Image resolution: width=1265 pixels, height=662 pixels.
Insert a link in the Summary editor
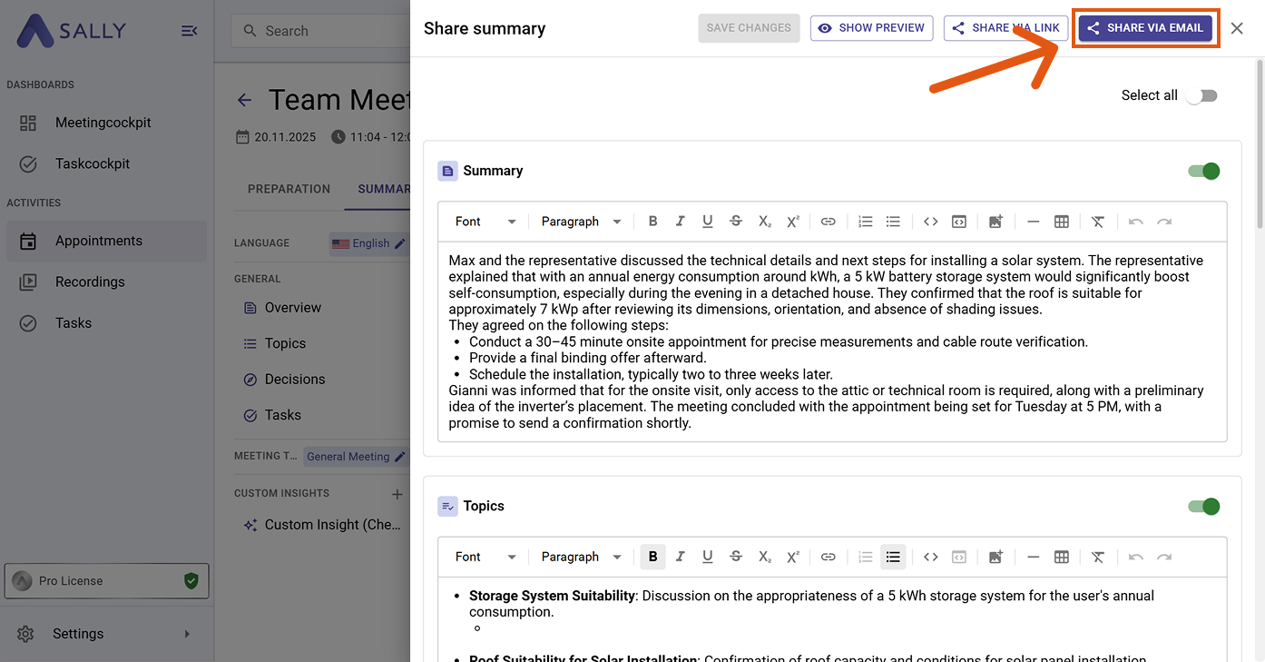(x=828, y=222)
